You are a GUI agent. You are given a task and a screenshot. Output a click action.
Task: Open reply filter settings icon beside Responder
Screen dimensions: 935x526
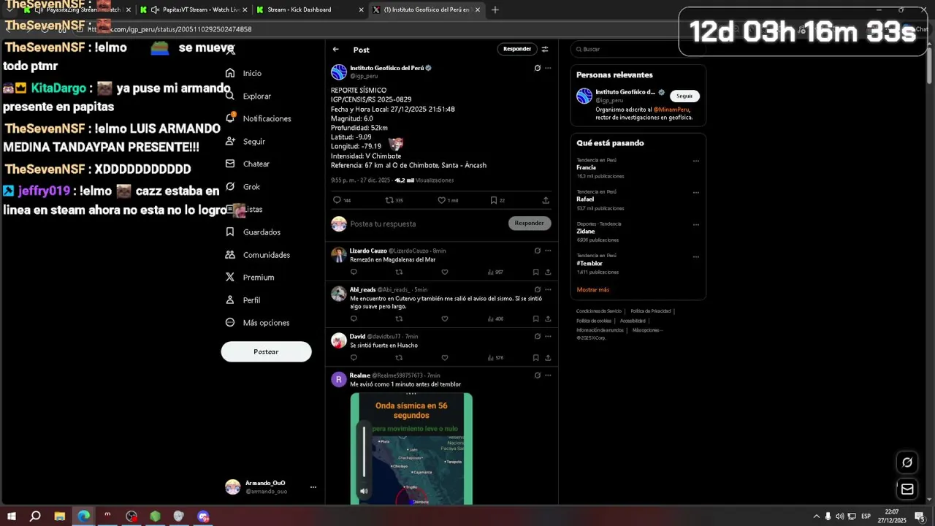point(545,49)
